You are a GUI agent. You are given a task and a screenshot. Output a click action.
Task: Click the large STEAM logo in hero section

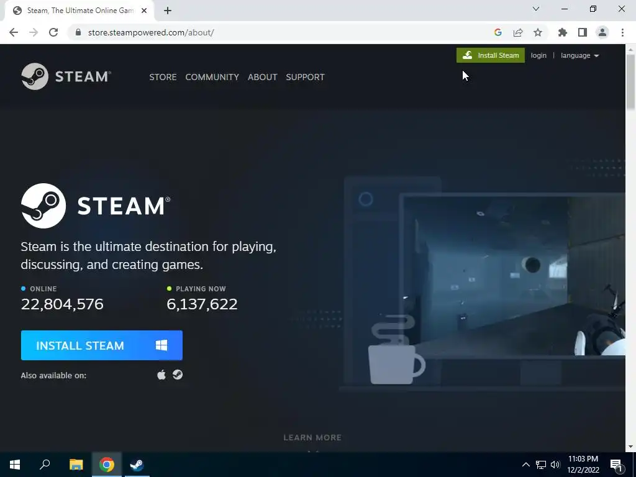pyautogui.click(x=96, y=206)
